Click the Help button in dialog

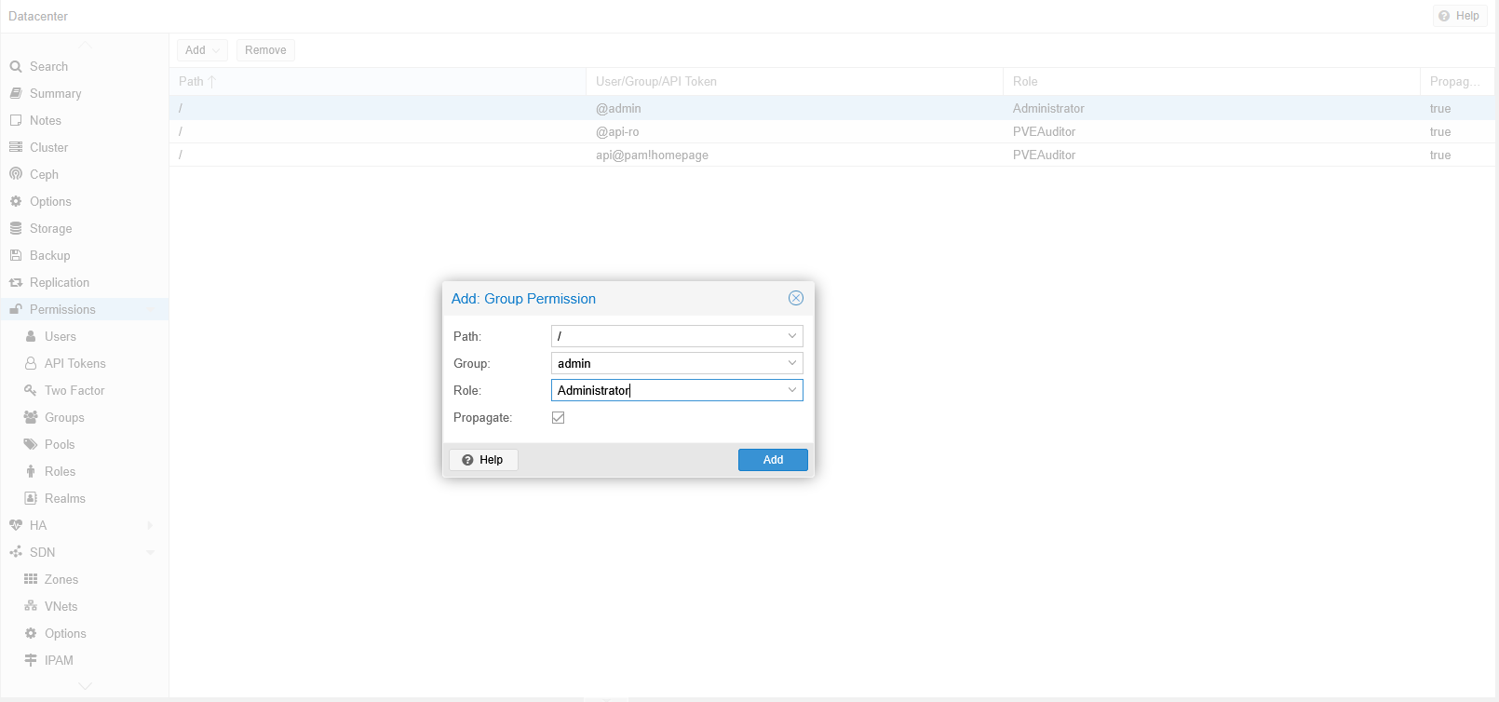[x=483, y=460]
